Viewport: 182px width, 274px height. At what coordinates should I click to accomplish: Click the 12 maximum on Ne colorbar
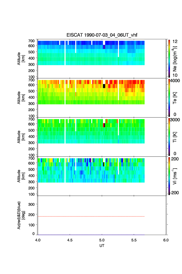coord(175,41)
